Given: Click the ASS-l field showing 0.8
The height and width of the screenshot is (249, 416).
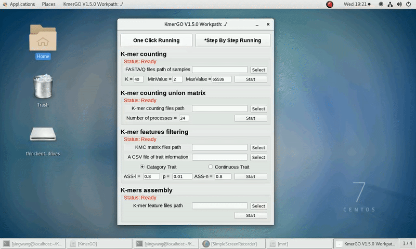Looking at the screenshot, I should (x=151, y=176).
